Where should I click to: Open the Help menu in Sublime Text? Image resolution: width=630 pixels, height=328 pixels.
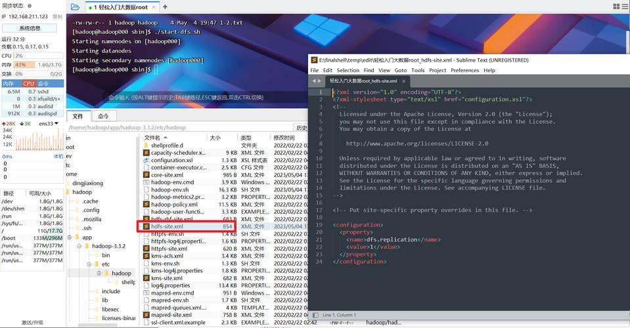[489, 70]
